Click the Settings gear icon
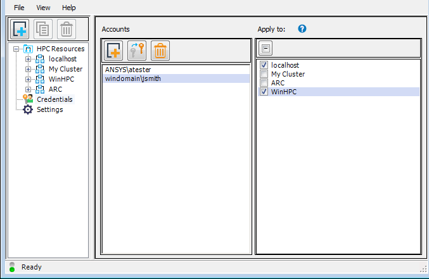 pyautogui.click(x=28, y=109)
